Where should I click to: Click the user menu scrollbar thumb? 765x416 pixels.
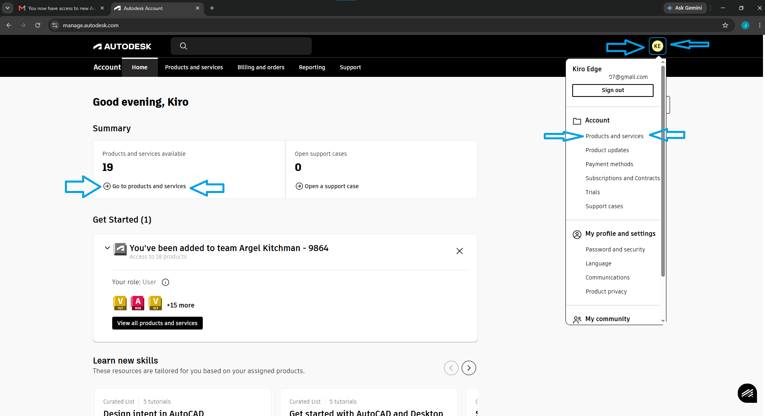[663, 171]
